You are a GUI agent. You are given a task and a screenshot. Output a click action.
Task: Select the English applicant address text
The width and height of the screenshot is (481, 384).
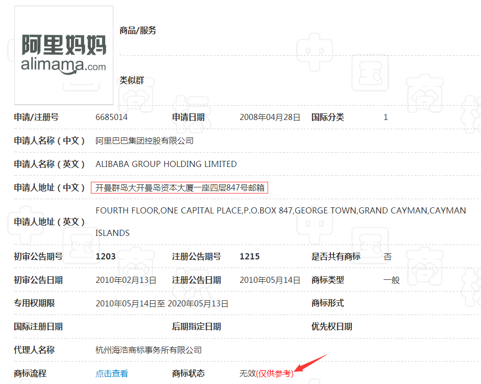(x=281, y=210)
